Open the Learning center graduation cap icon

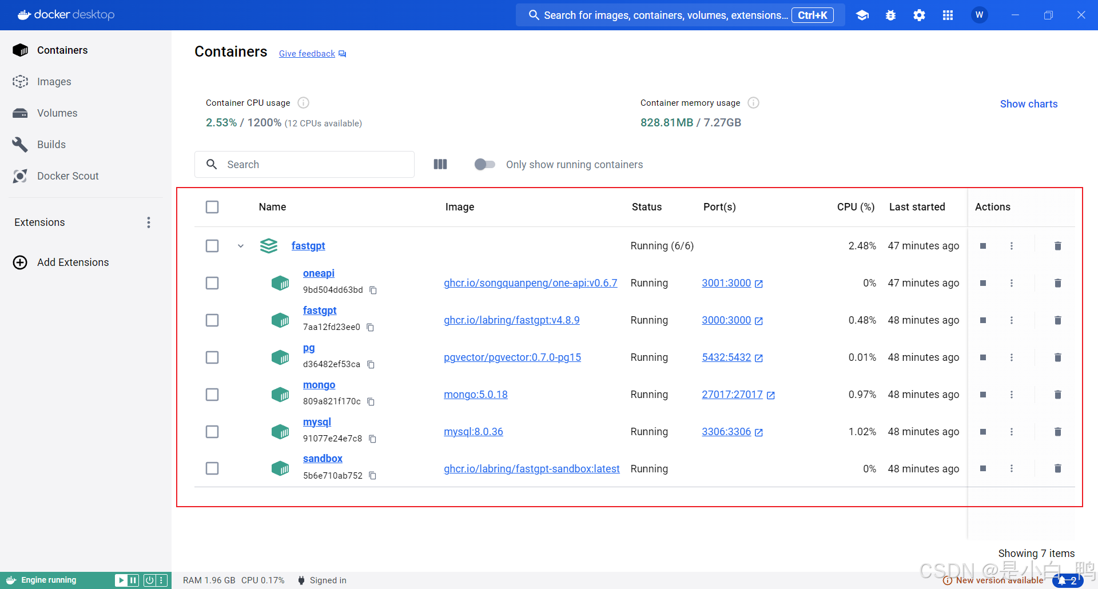pos(862,15)
